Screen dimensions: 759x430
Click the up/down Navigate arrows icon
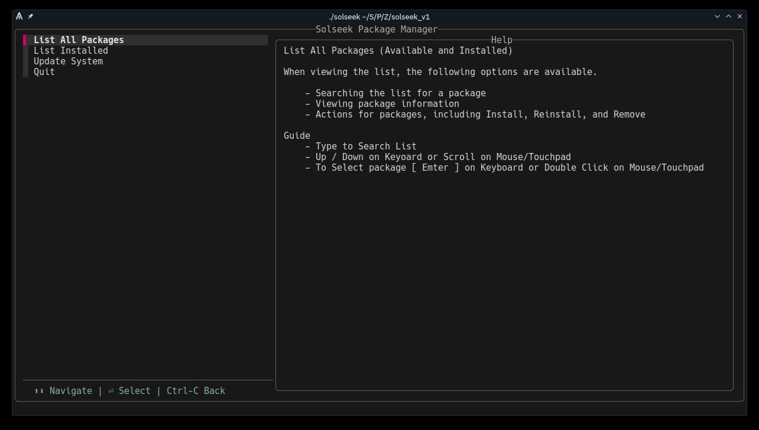tap(39, 391)
